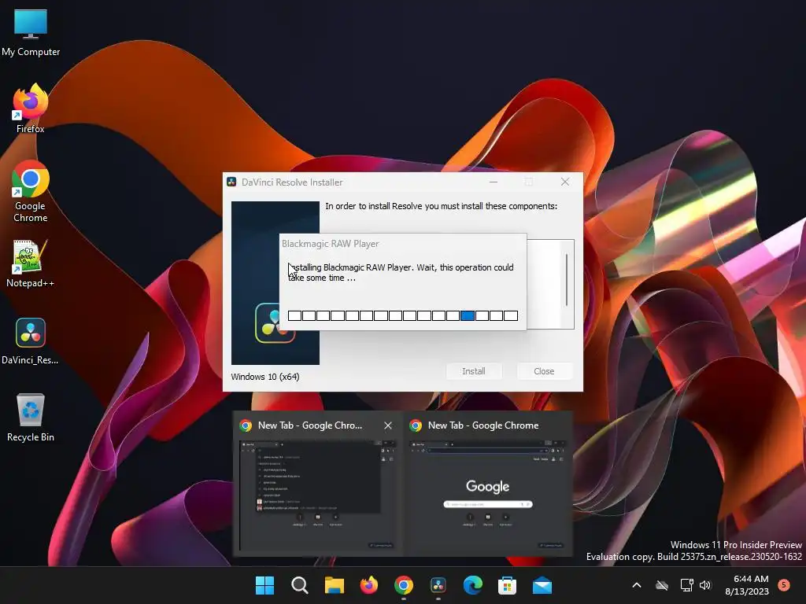Open My Computer desktop icon
The height and width of the screenshot is (604, 806).
click(x=31, y=33)
